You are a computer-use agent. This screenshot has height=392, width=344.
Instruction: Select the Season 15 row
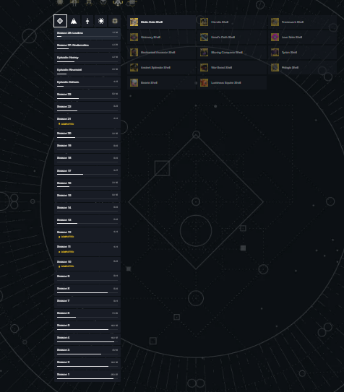87,196
